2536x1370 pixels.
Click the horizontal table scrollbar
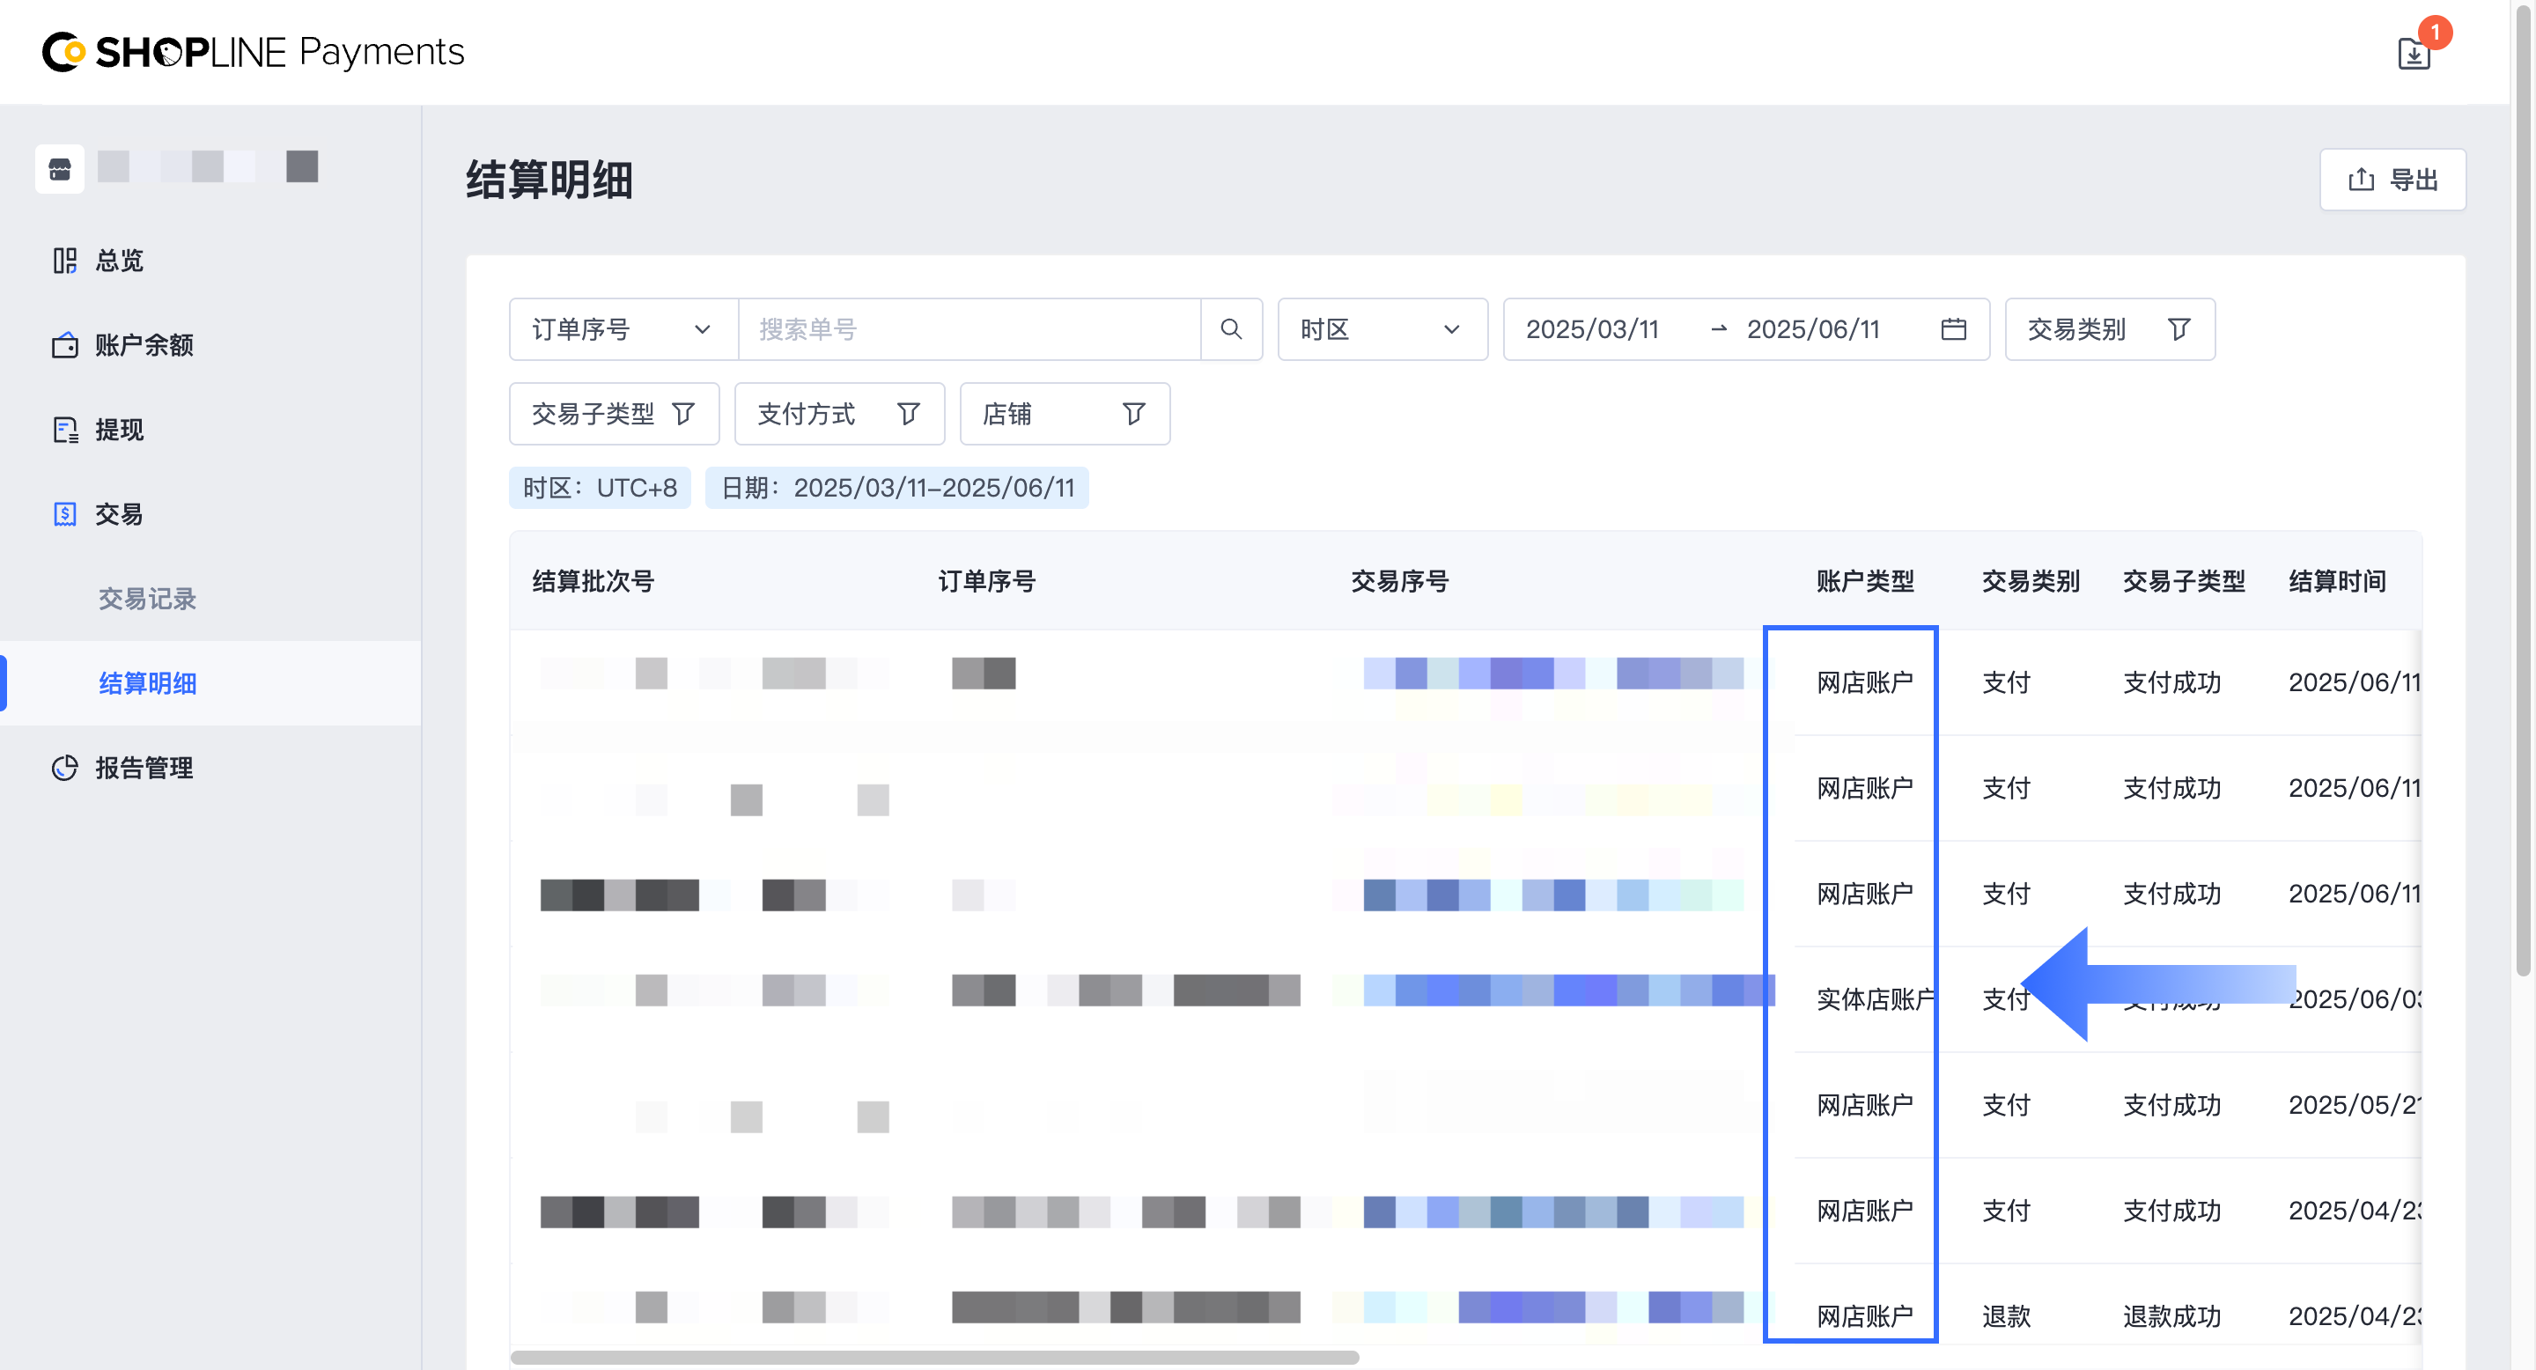[934, 1359]
